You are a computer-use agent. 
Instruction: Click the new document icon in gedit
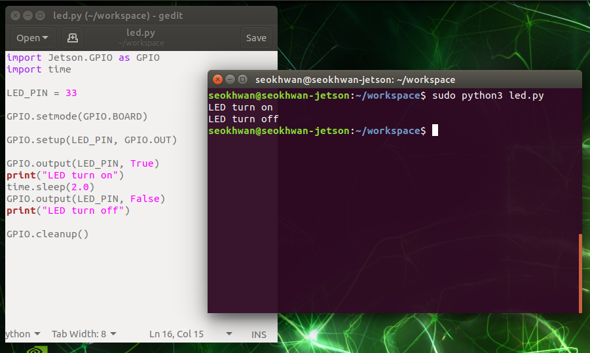click(72, 38)
